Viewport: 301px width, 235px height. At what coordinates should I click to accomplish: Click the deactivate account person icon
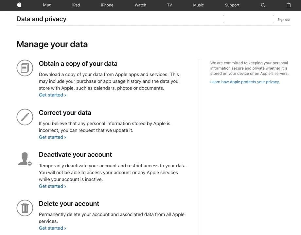[25, 159]
